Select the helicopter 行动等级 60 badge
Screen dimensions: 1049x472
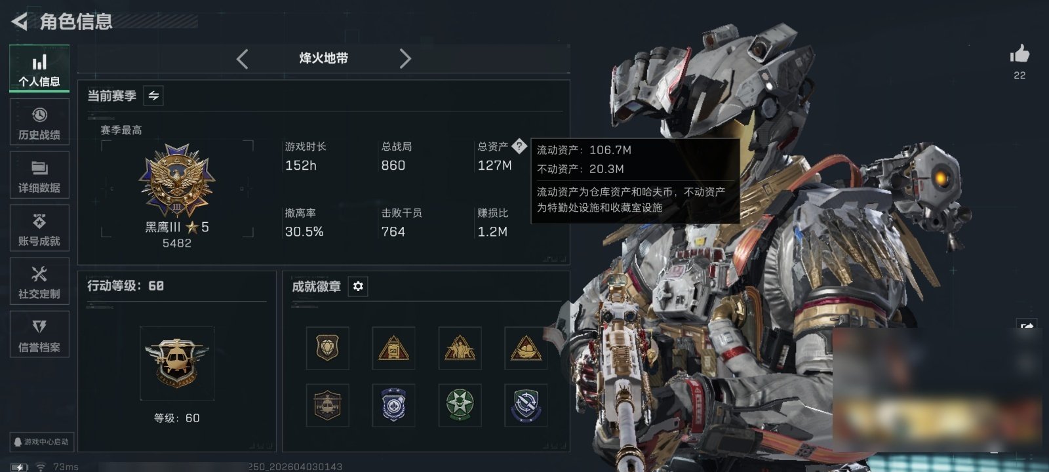[177, 363]
